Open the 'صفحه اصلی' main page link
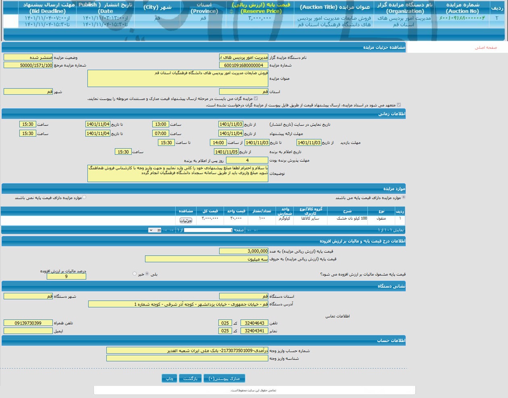This screenshot has width=508, height=398. pyautogui.click(x=485, y=48)
